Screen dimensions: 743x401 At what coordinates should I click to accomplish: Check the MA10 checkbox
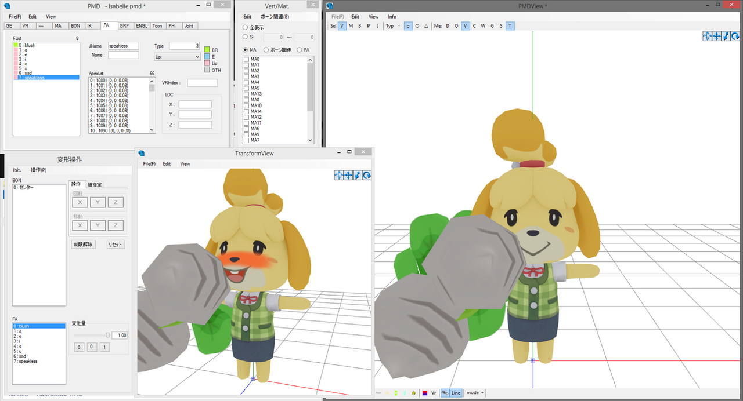[x=247, y=105]
